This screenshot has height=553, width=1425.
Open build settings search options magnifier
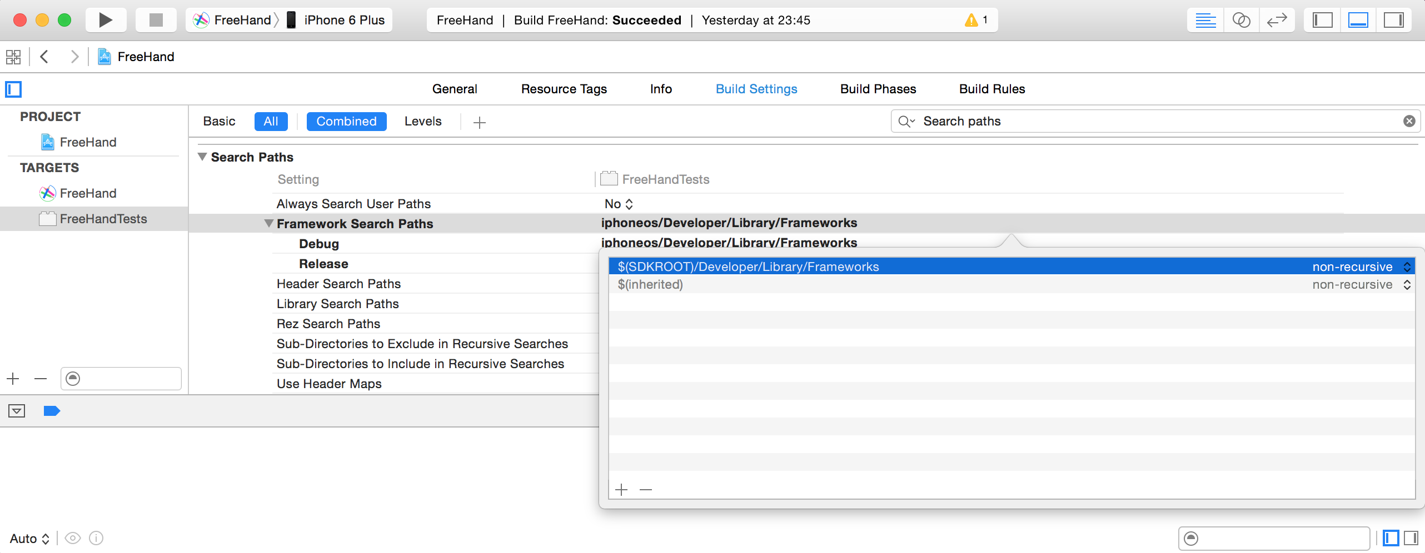click(906, 121)
